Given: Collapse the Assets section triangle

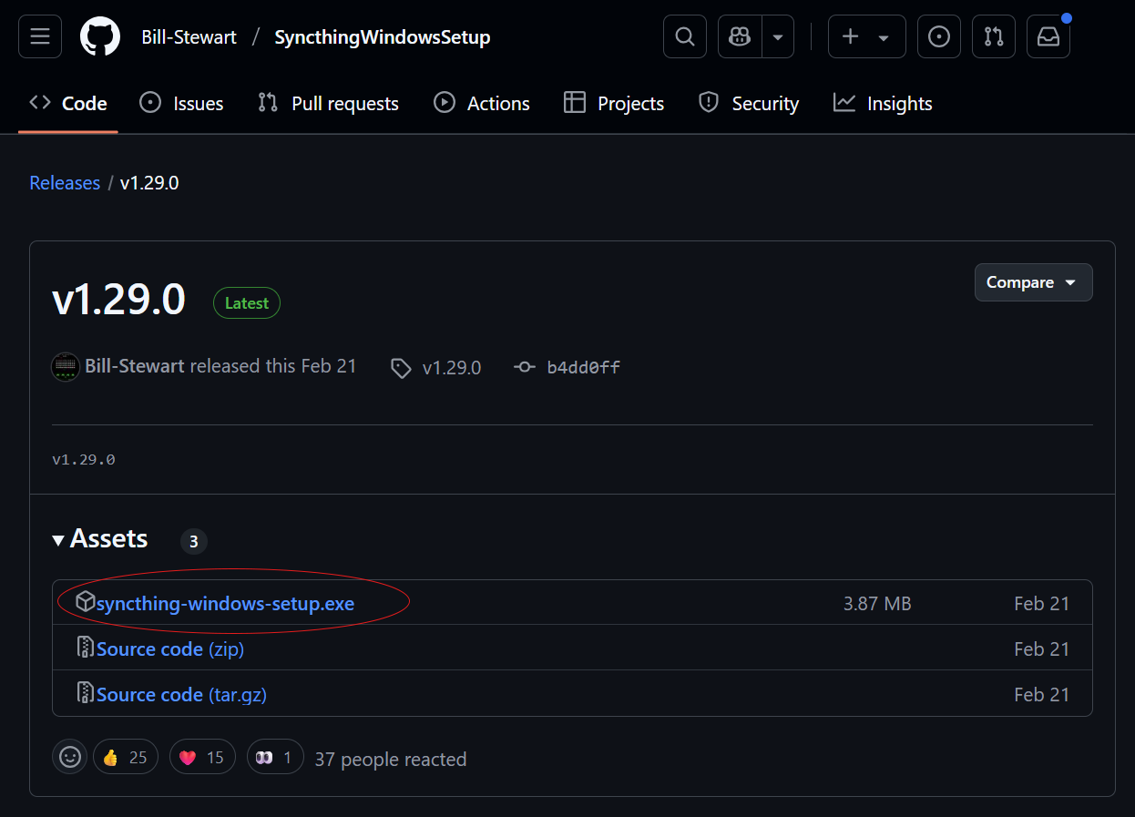Looking at the screenshot, I should tap(58, 540).
